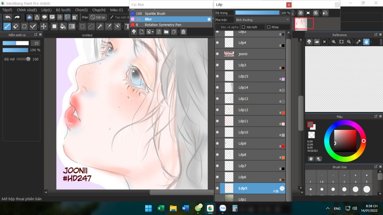Select the Brush tool
The height and width of the screenshot is (215, 383).
pos(7,27)
